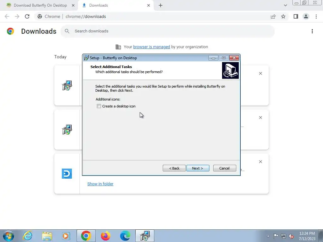
Task: Open a new tab with plus button
Action: click(x=161, y=6)
